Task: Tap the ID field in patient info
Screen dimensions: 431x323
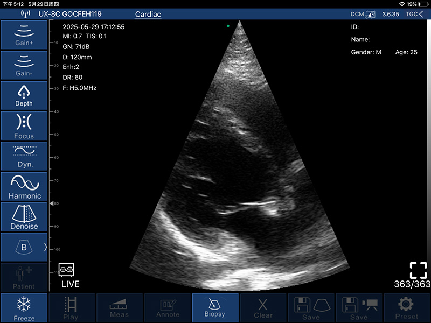Action: [354, 27]
